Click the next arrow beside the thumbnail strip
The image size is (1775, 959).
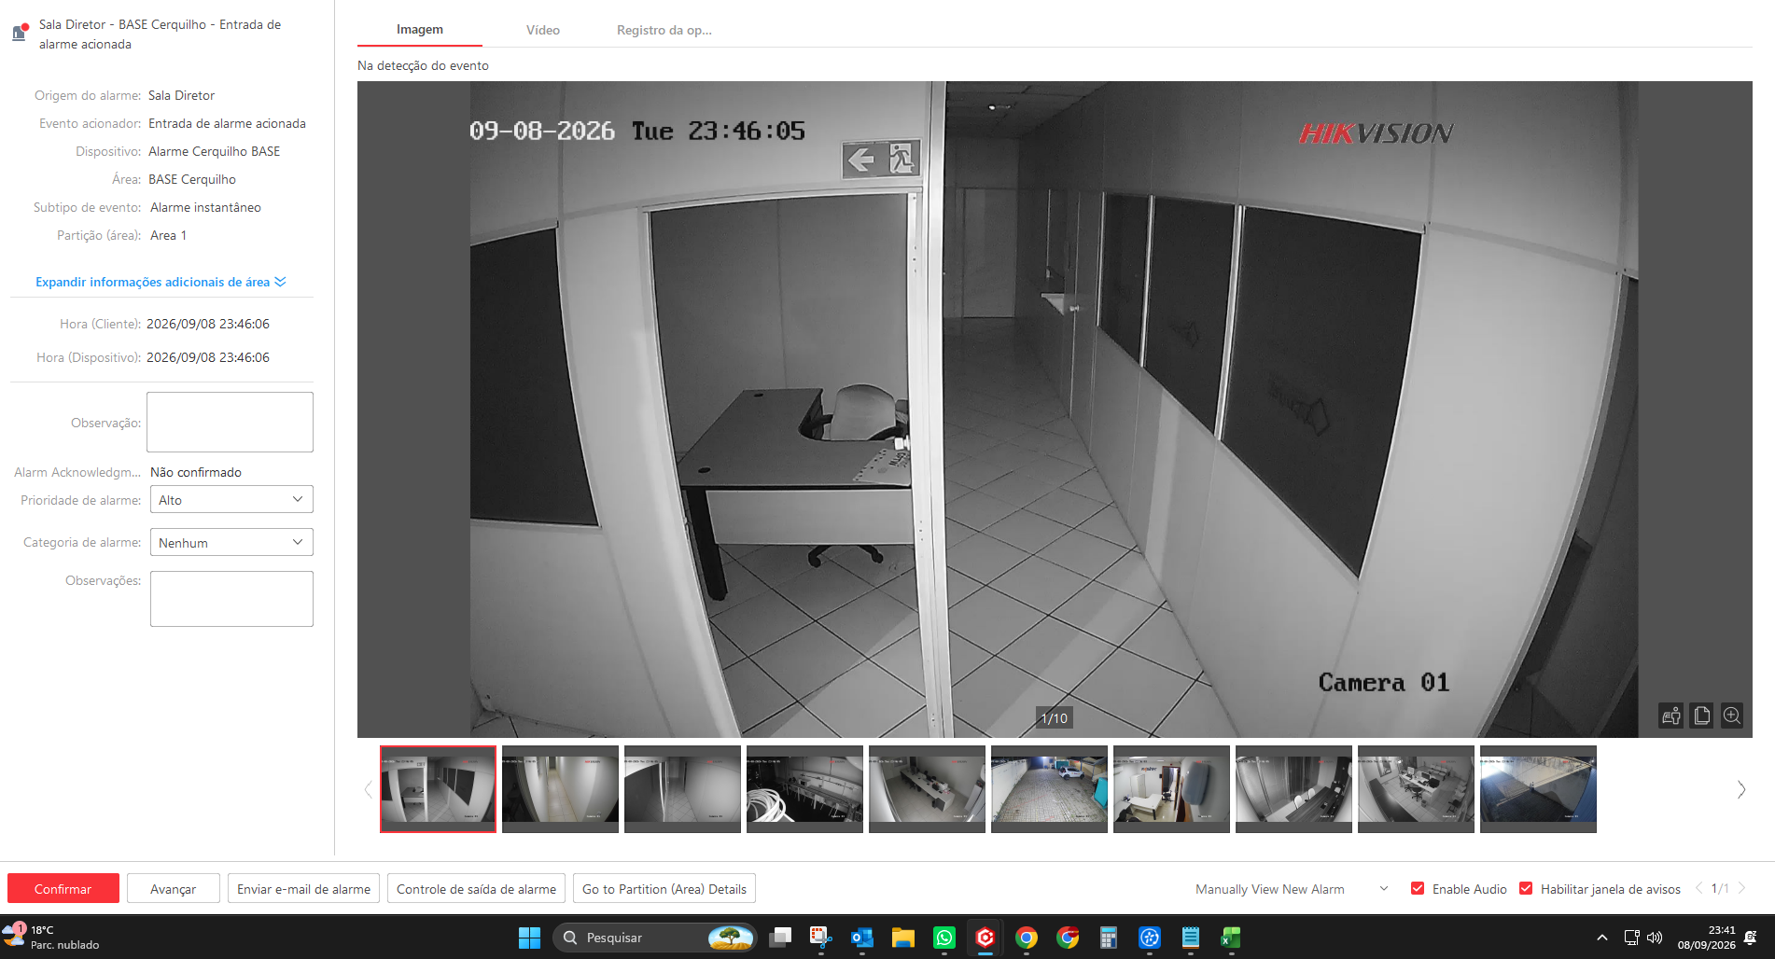[x=1741, y=789]
